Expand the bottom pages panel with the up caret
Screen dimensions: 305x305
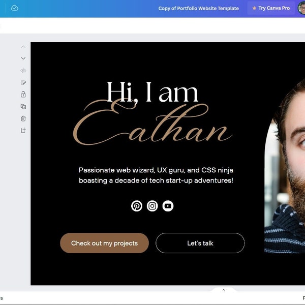pyautogui.click(x=224, y=290)
